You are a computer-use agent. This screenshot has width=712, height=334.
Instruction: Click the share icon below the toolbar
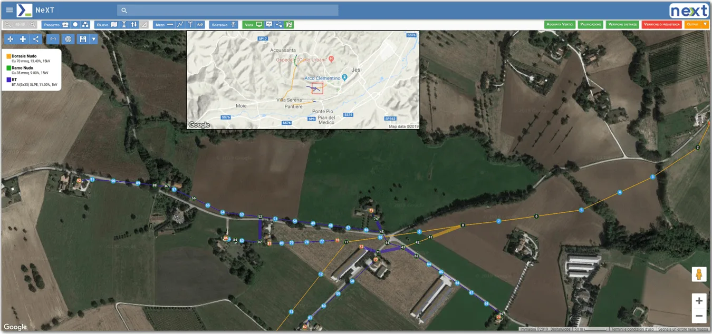point(36,39)
